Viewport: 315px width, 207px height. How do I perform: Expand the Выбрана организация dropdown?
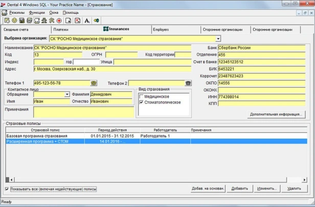tap(218, 38)
